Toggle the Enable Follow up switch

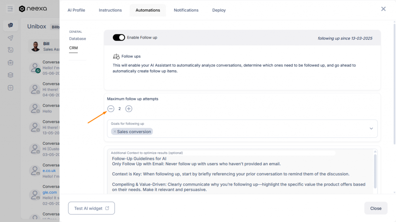tap(119, 37)
